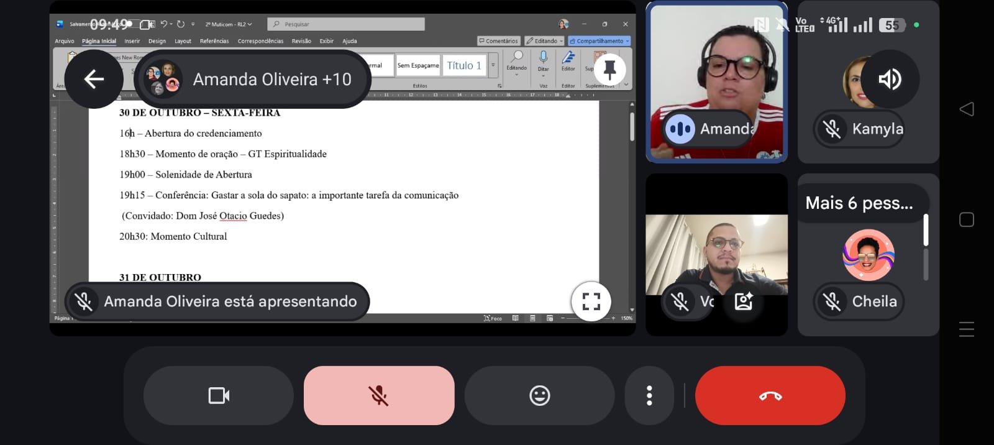Open Arquivo menu in shared Word

coord(64,41)
